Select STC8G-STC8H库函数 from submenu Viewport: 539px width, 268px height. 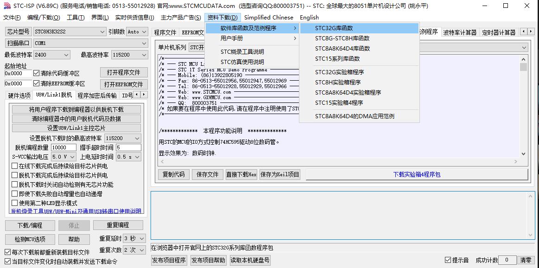coord(359,38)
